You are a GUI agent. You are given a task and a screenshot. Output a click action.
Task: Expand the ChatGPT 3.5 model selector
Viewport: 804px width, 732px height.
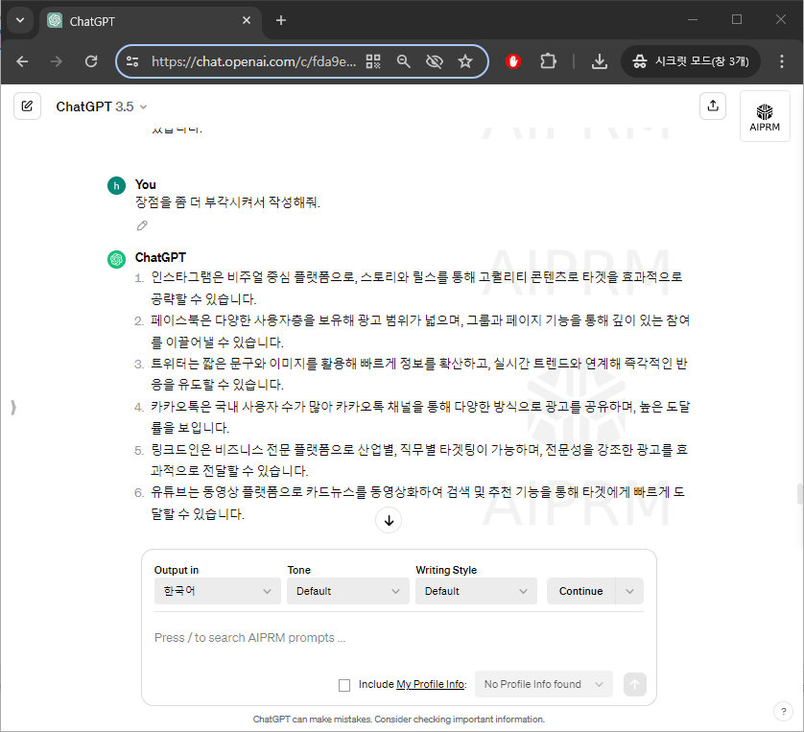click(101, 106)
